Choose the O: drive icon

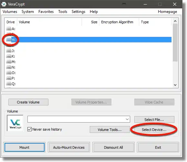pos(9,73)
